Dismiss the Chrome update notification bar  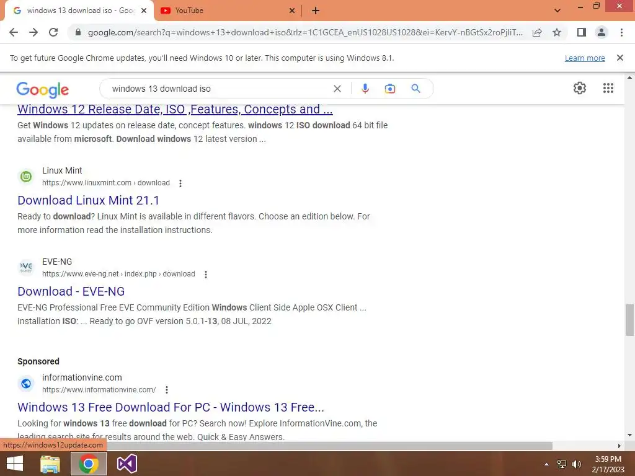tap(620, 58)
